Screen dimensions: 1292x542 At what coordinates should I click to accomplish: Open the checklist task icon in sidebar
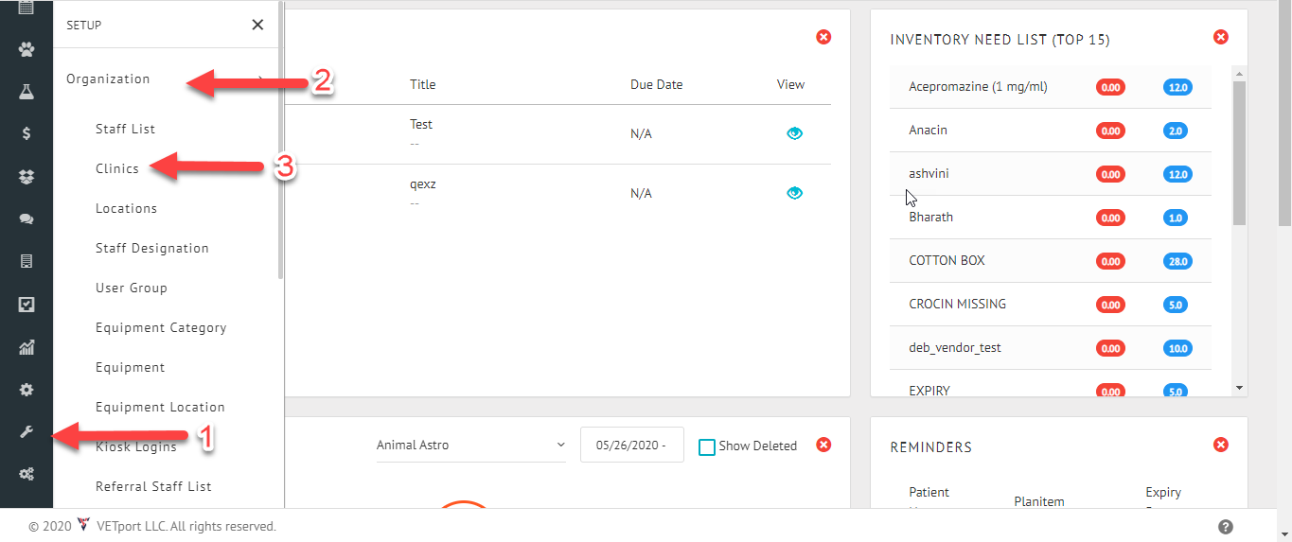(x=27, y=305)
